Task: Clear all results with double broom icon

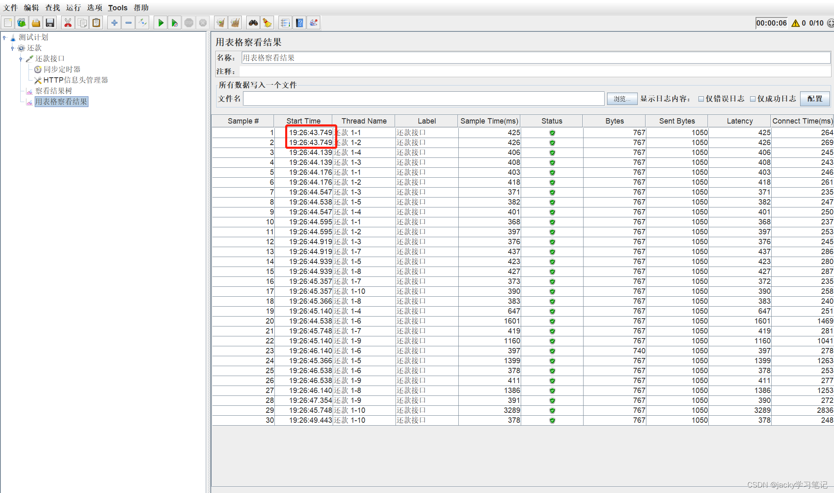Action: point(235,23)
